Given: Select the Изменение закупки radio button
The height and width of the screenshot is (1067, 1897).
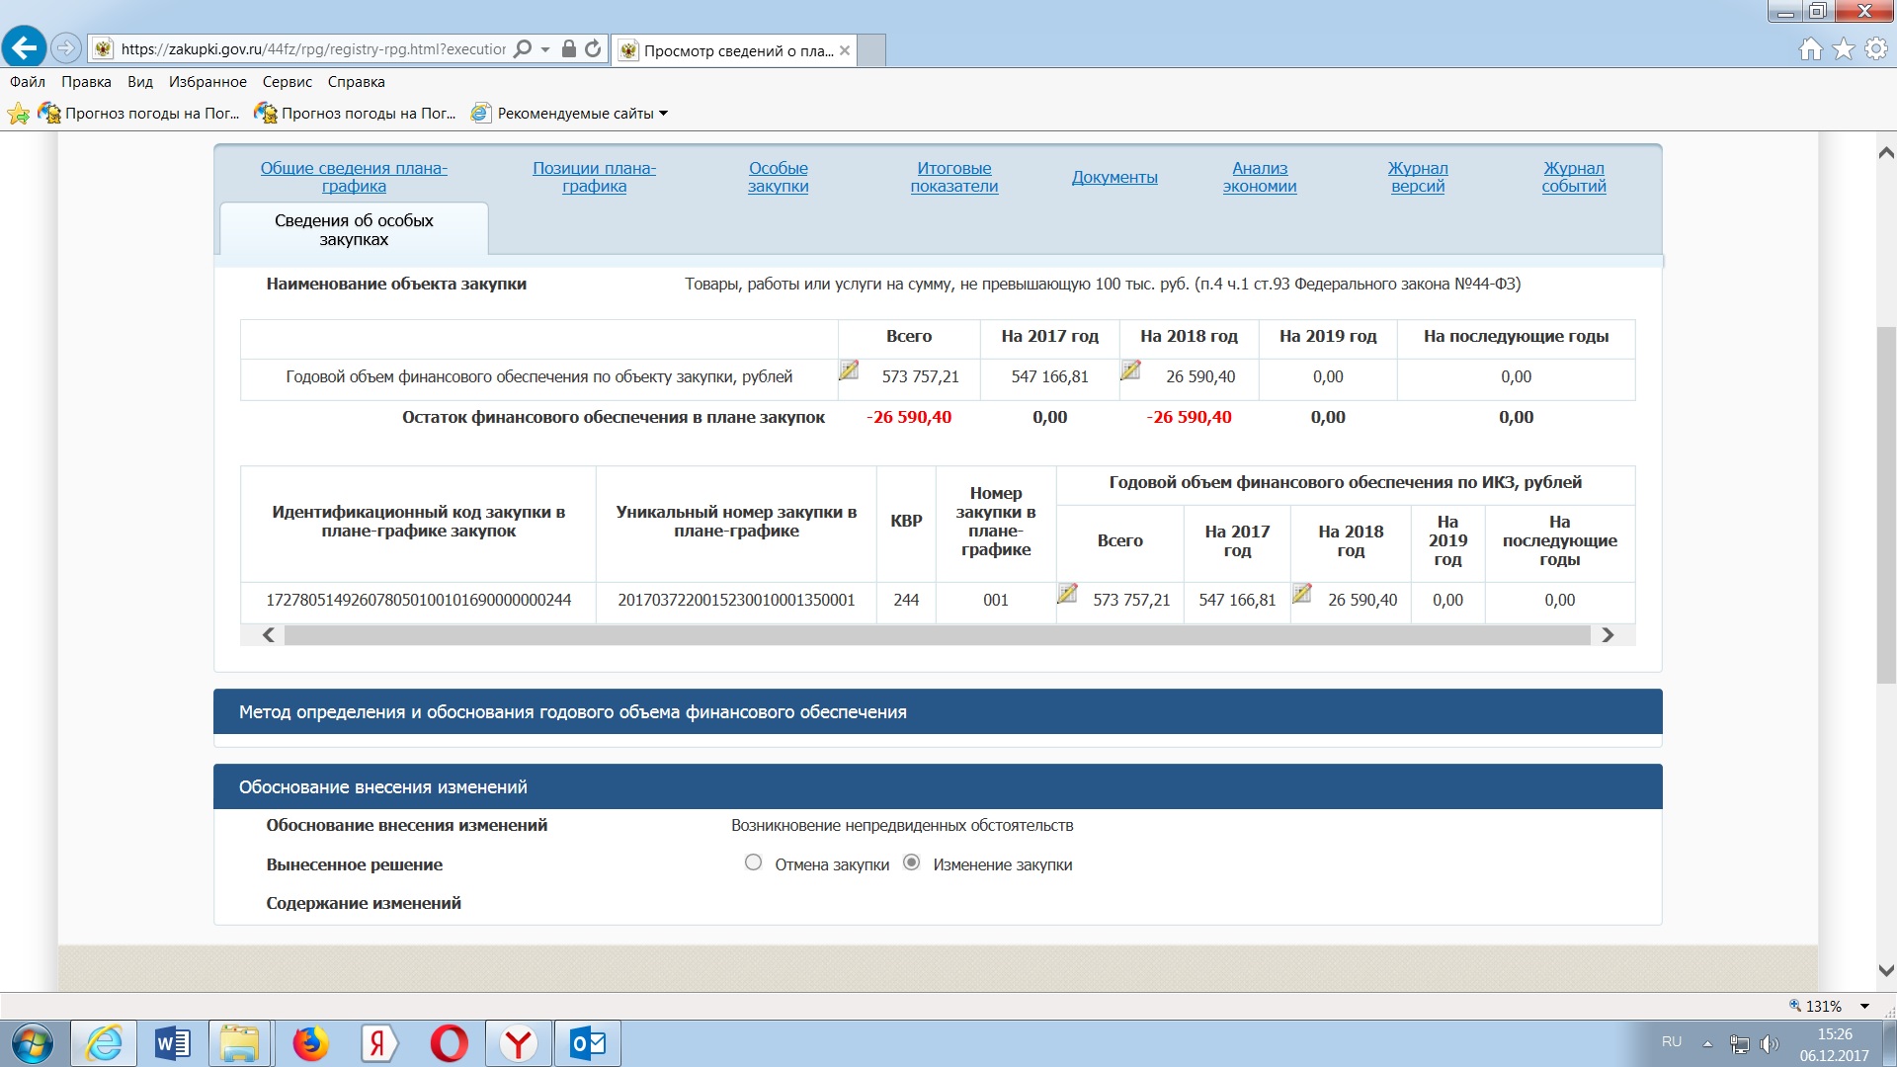Looking at the screenshot, I should (x=911, y=862).
